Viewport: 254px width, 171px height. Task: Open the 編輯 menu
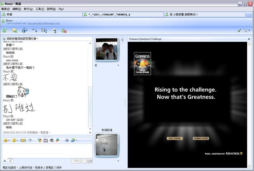tap(17, 9)
